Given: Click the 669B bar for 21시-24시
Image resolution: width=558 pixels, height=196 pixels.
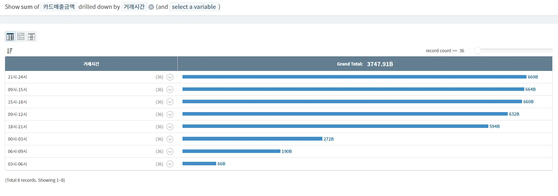Looking at the screenshot, I should (354, 77).
